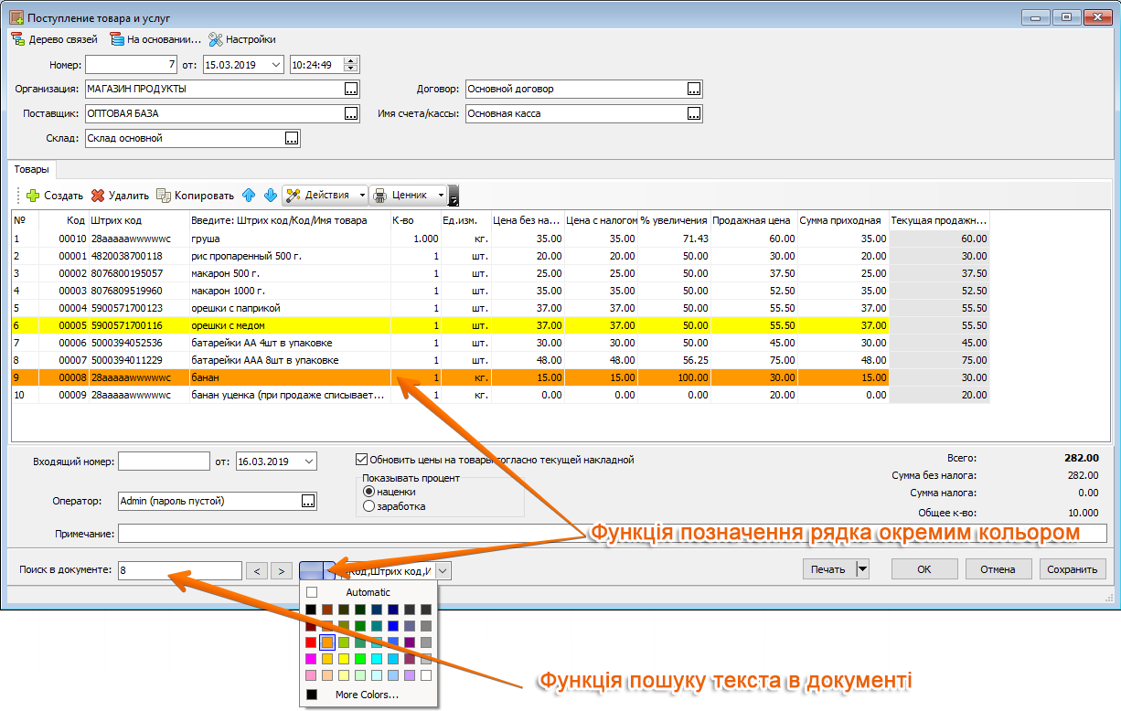Open the incoming date dropdown 16.03.2019
This screenshot has height=711, width=1121.
click(x=308, y=462)
